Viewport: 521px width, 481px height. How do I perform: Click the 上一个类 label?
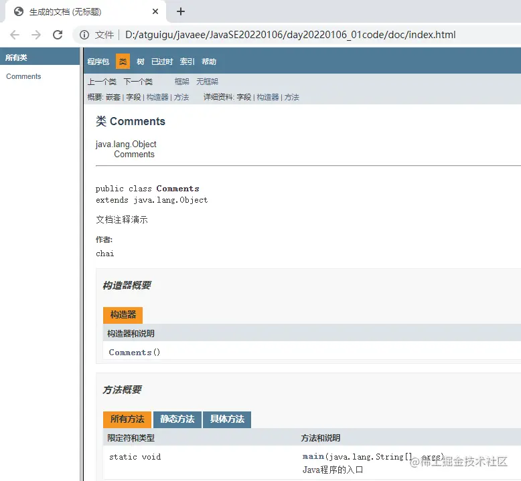[102, 82]
